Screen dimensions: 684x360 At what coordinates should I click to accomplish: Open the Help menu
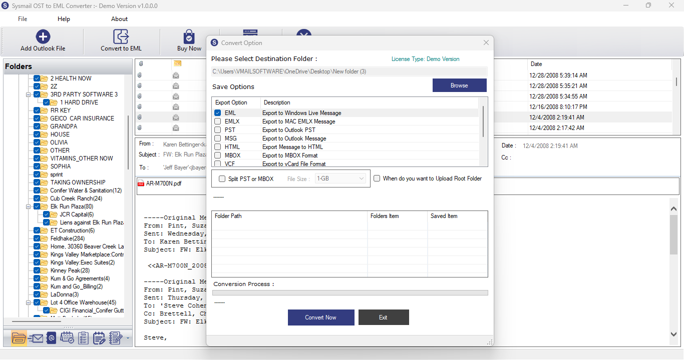(x=64, y=19)
